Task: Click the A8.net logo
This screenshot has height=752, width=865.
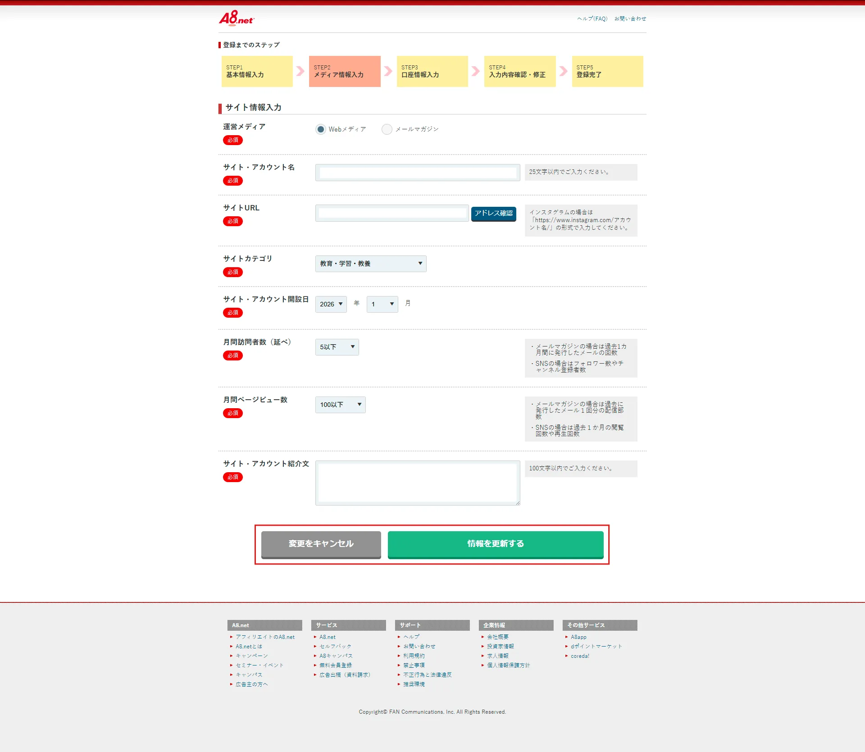Action: click(x=237, y=18)
